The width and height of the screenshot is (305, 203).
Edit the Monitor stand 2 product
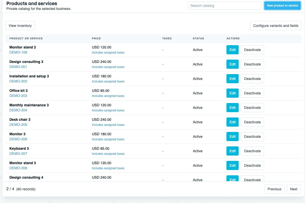[x=233, y=50]
